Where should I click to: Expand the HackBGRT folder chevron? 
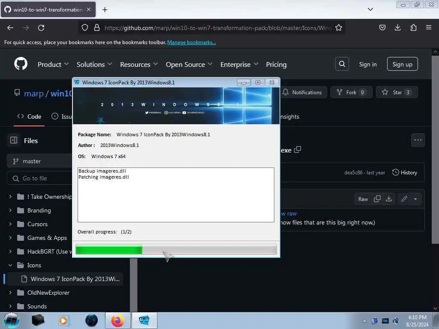[x=10, y=251]
